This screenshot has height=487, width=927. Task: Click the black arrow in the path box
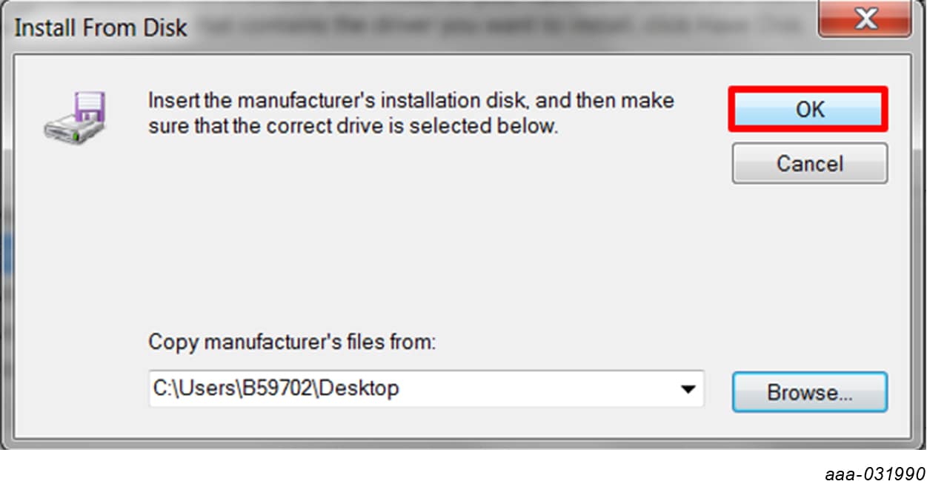[x=688, y=389]
